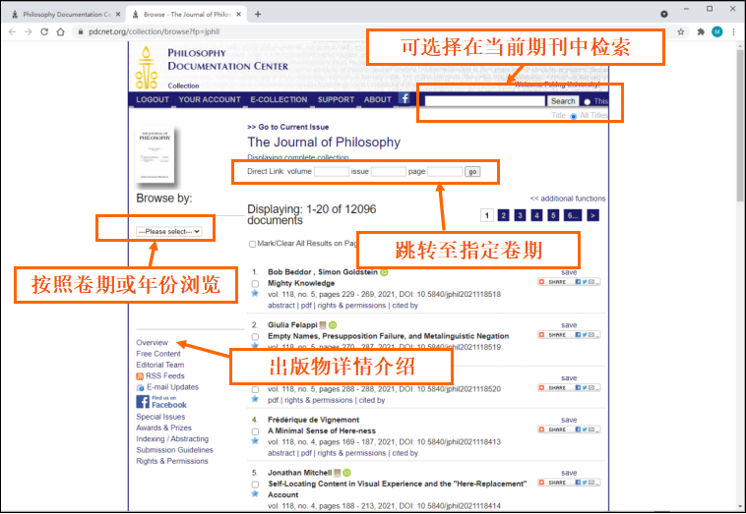
Task: Tick the checkbox for A Minimal Sense of Here-ness
Action: (x=256, y=431)
